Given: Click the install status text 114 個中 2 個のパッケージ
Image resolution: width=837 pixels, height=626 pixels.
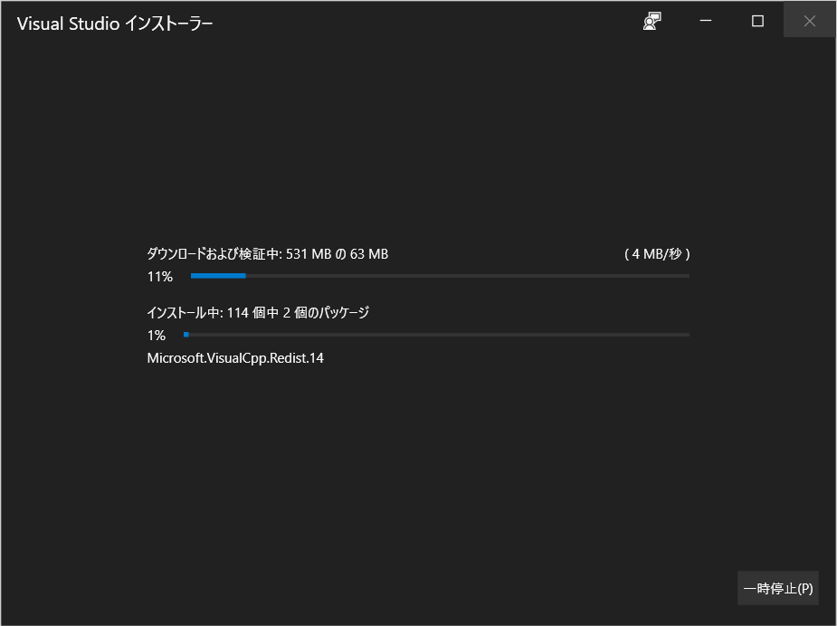Looking at the screenshot, I should pos(299,313).
